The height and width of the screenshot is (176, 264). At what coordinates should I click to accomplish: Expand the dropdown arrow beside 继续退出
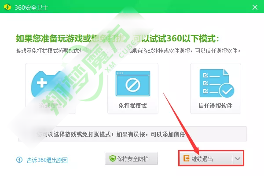coord(238,158)
